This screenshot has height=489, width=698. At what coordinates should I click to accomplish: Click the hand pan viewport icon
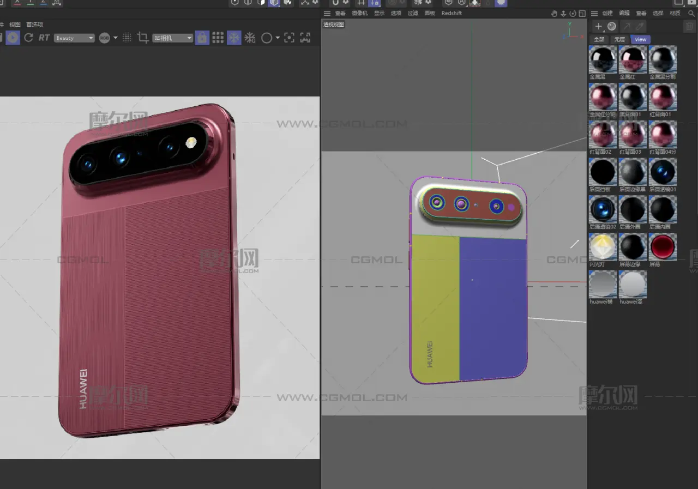pyautogui.click(x=554, y=13)
